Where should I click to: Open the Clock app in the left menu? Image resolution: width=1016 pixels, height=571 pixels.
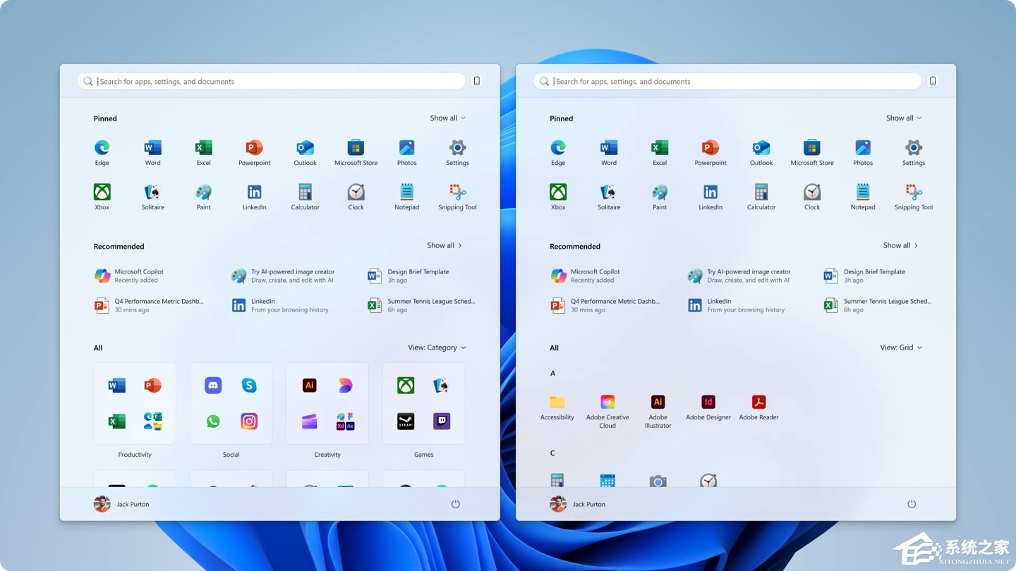[x=356, y=192]
